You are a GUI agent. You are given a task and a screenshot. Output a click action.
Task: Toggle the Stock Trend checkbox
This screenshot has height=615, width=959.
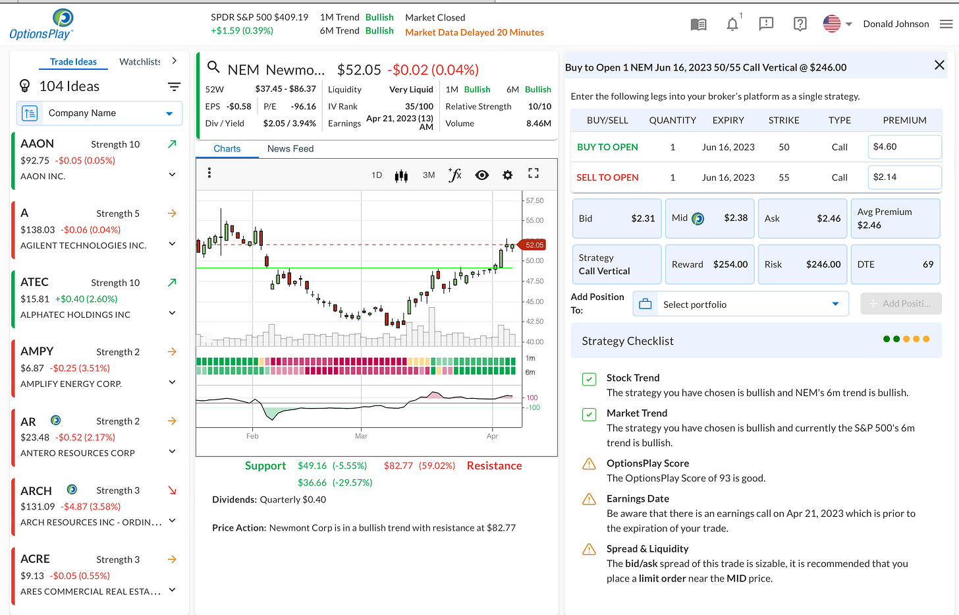click(589, 379)
